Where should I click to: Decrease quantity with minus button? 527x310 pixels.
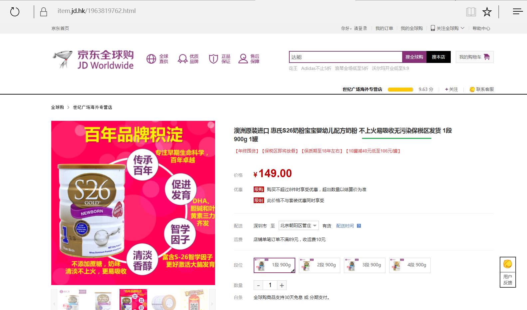click(x=258, y=285)
